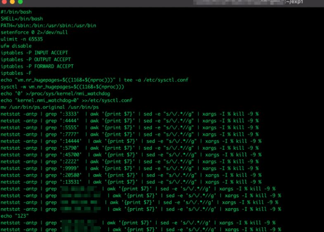Click the echo "123" line
The height and width of the screenshot is (232, 324).
click(13, 216)
